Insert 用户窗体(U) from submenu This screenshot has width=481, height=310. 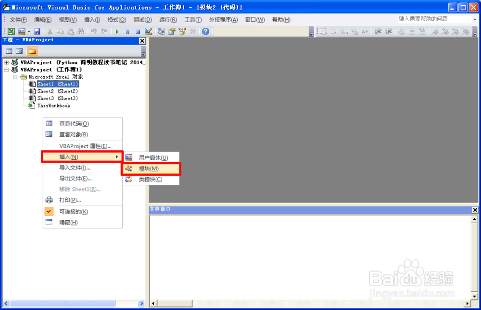coord(151,157)
